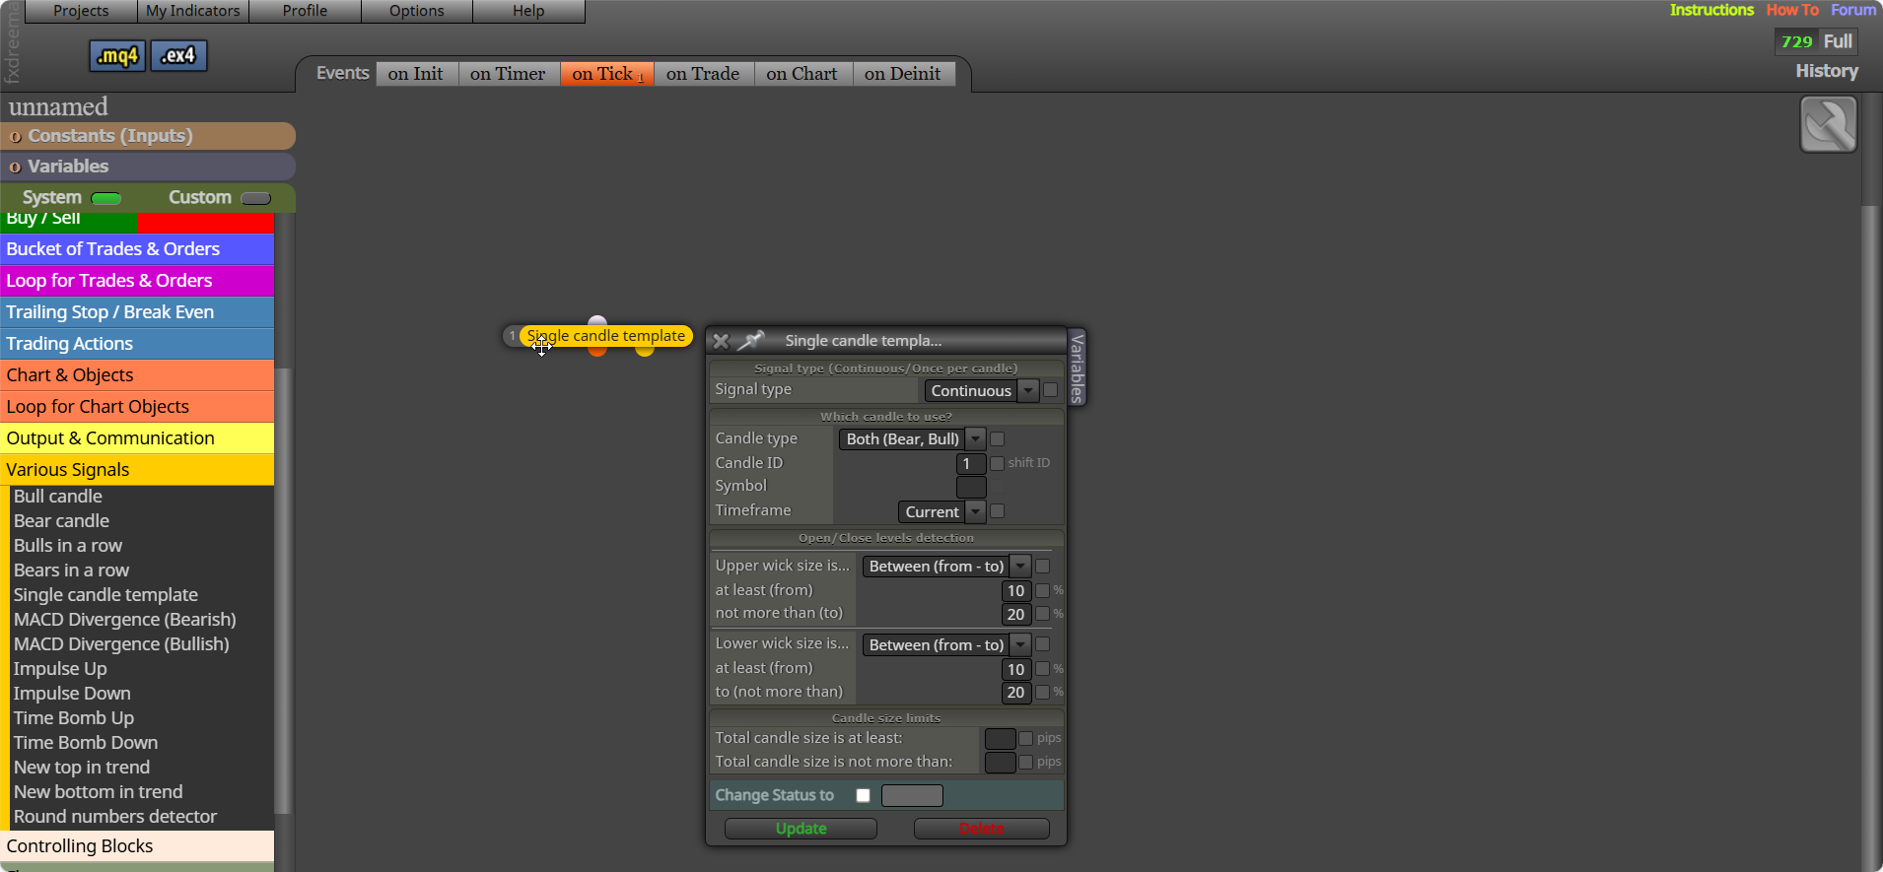
Task: Click the red Delete button
Action: [982, 829]
